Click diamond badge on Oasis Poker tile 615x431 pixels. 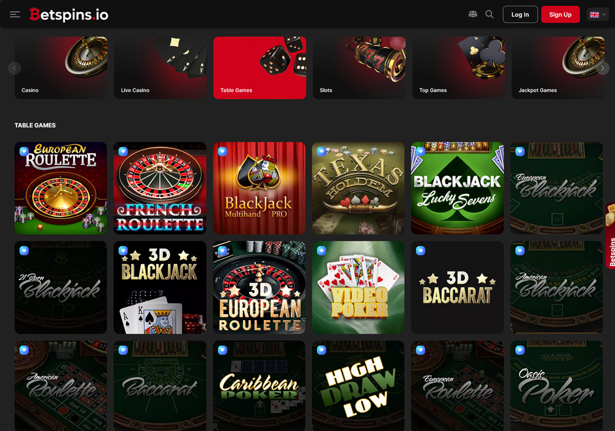pos(520,350)
